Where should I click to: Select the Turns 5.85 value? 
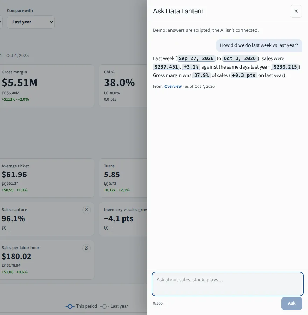coord(112,174)
